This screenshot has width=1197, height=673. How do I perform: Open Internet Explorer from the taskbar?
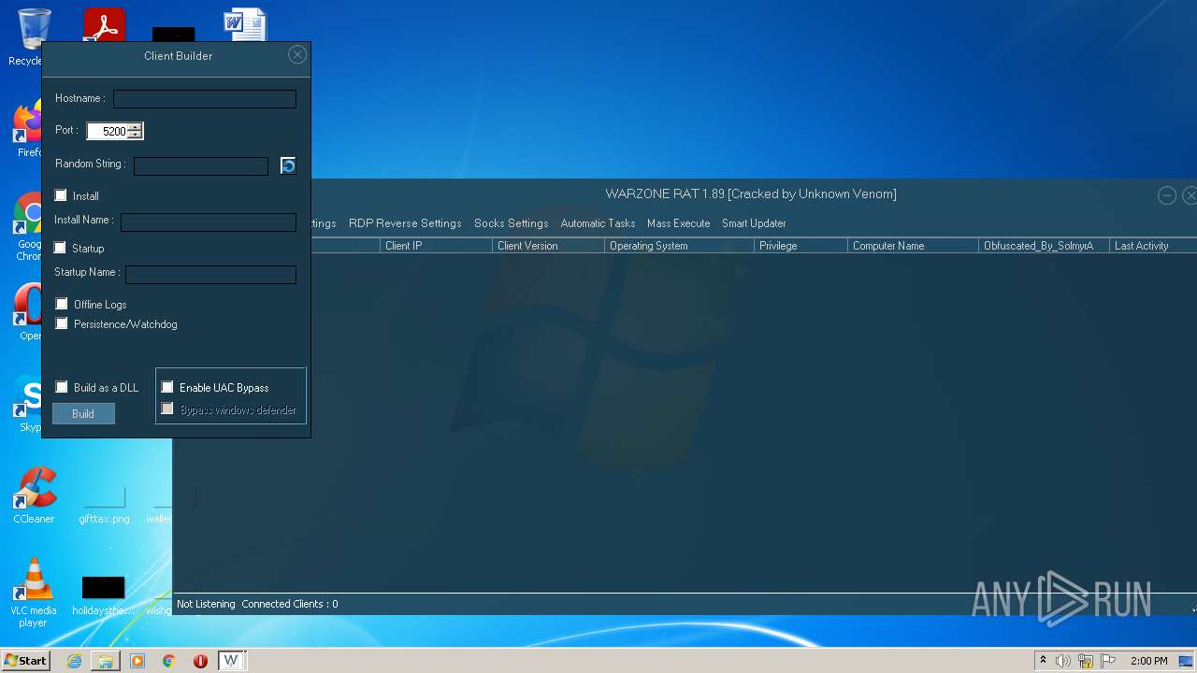point(74,661)
